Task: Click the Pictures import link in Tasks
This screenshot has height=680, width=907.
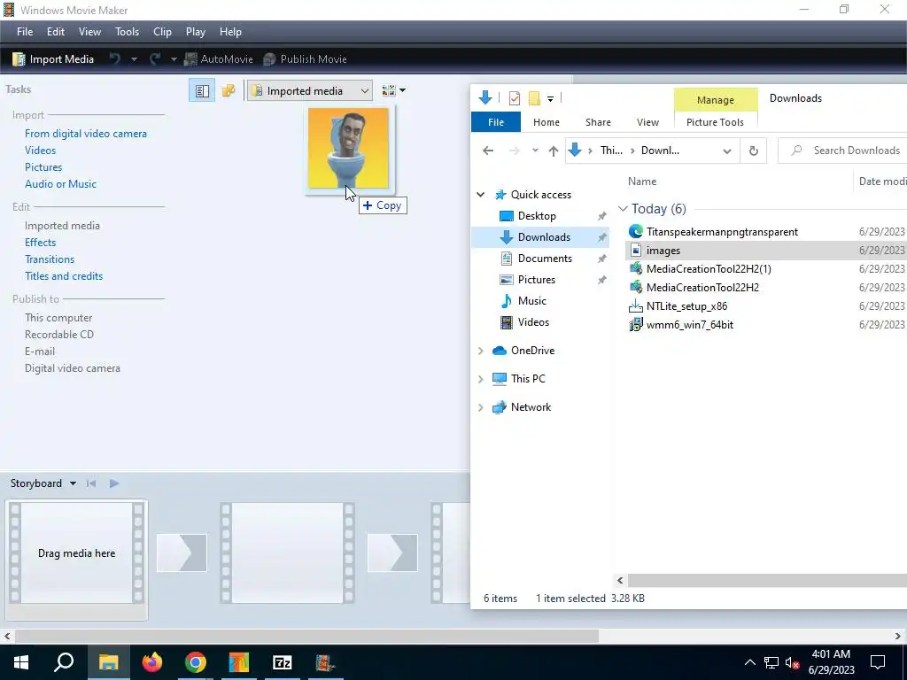Action: coord(43,167)
